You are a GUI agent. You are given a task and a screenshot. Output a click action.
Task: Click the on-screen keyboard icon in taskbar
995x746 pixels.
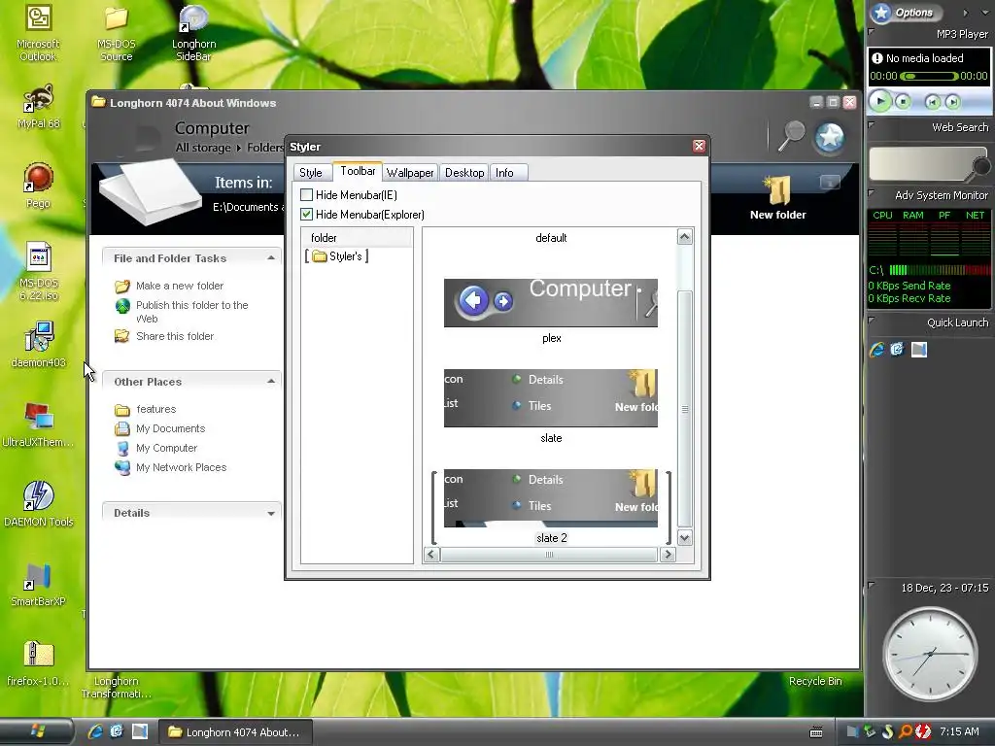(x=816, y=732)
